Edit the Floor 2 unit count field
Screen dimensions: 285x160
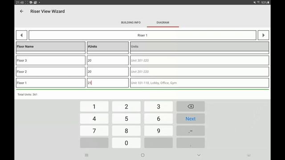tap(108, 72)
